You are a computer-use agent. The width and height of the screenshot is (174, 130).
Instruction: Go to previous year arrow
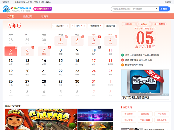pyautogui.click(x=53, y=26)
